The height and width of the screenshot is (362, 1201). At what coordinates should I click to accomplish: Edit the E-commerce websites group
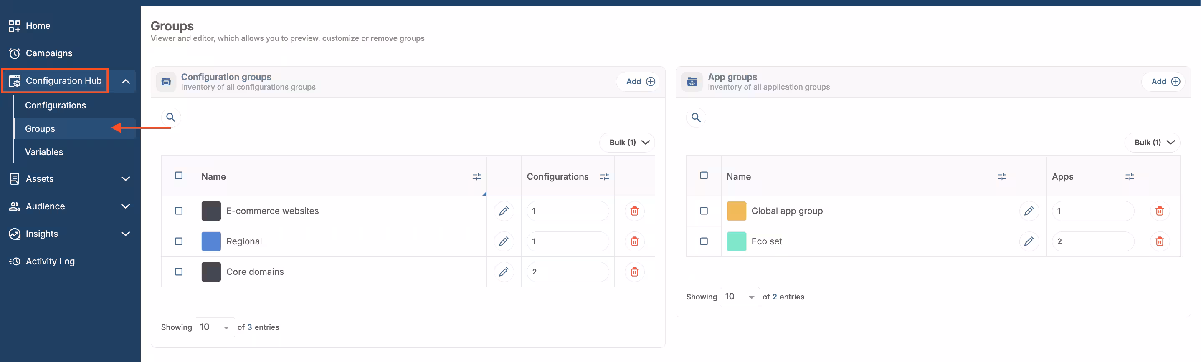click(504, 211)
